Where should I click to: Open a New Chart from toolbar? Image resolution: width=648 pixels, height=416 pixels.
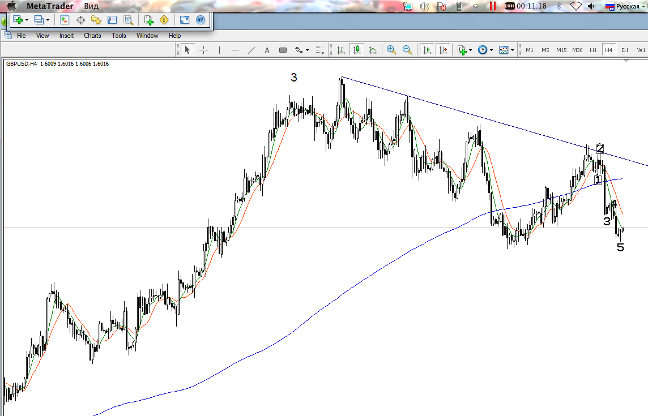[18, 20]
